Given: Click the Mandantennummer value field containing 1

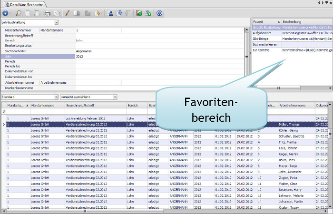Looking at the screenshot, I should pyautogui.click(x=98, y=30).
